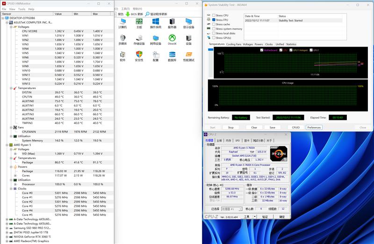Click the HWMonitor title bar app icon

coord(4,4)
